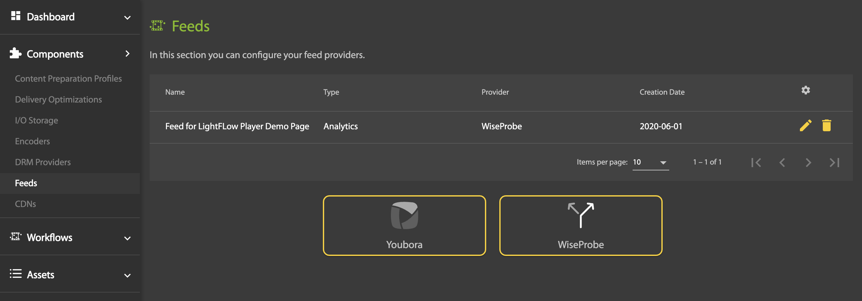Viewport: 862px width, 301px height.
Task: Jump to the last page
Action: pyautogui.click(x=834, y=163)
